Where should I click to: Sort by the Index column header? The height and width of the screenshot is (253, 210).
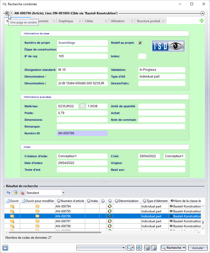coord(92,201)
